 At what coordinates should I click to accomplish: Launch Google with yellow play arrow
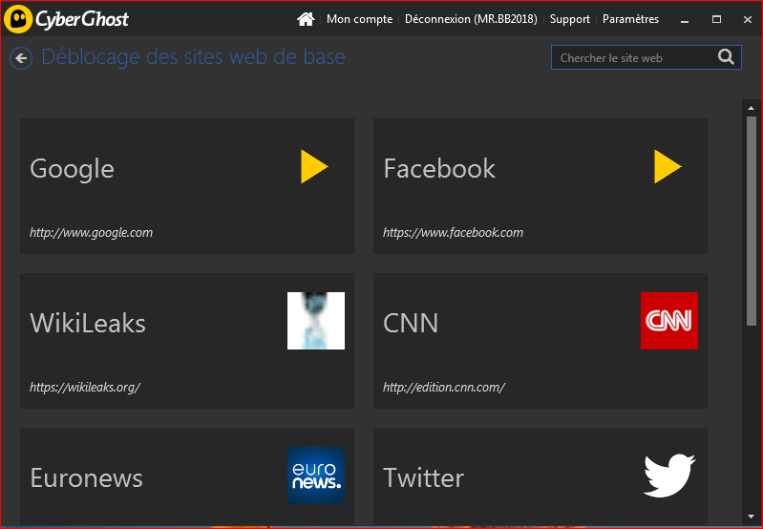(314, 166)
